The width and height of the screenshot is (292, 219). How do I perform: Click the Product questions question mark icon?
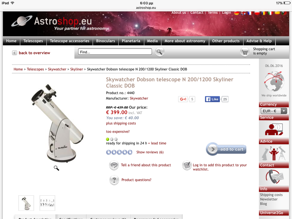tap(114, 180)
